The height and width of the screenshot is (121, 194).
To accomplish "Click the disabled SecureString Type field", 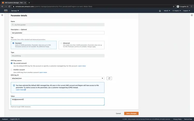I will [x=57, y=56].
